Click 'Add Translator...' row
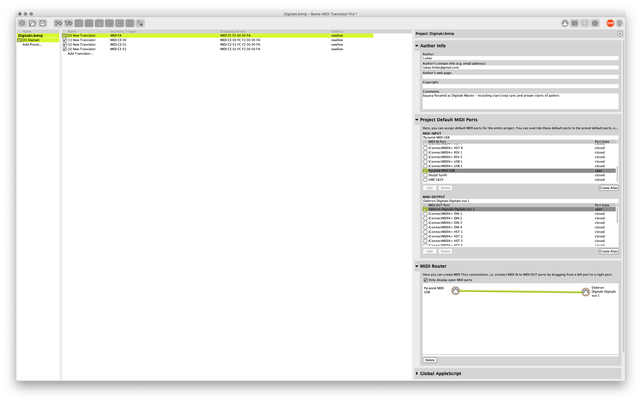Viewport: 641px width, 402px height. 81,54
